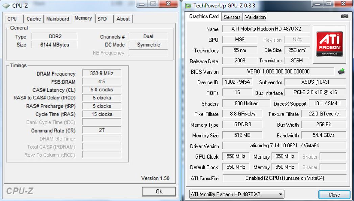Click the ROPs value 16

click(x=237, y=92)
